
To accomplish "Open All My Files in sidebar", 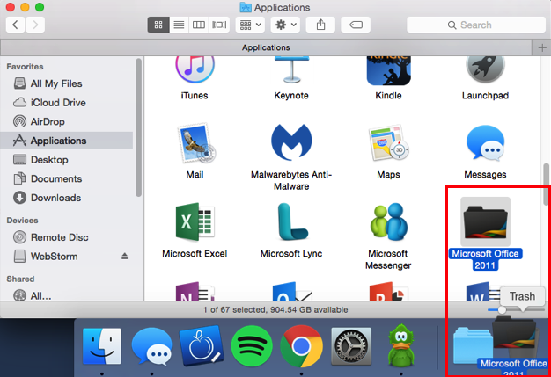I will point(67,83).
